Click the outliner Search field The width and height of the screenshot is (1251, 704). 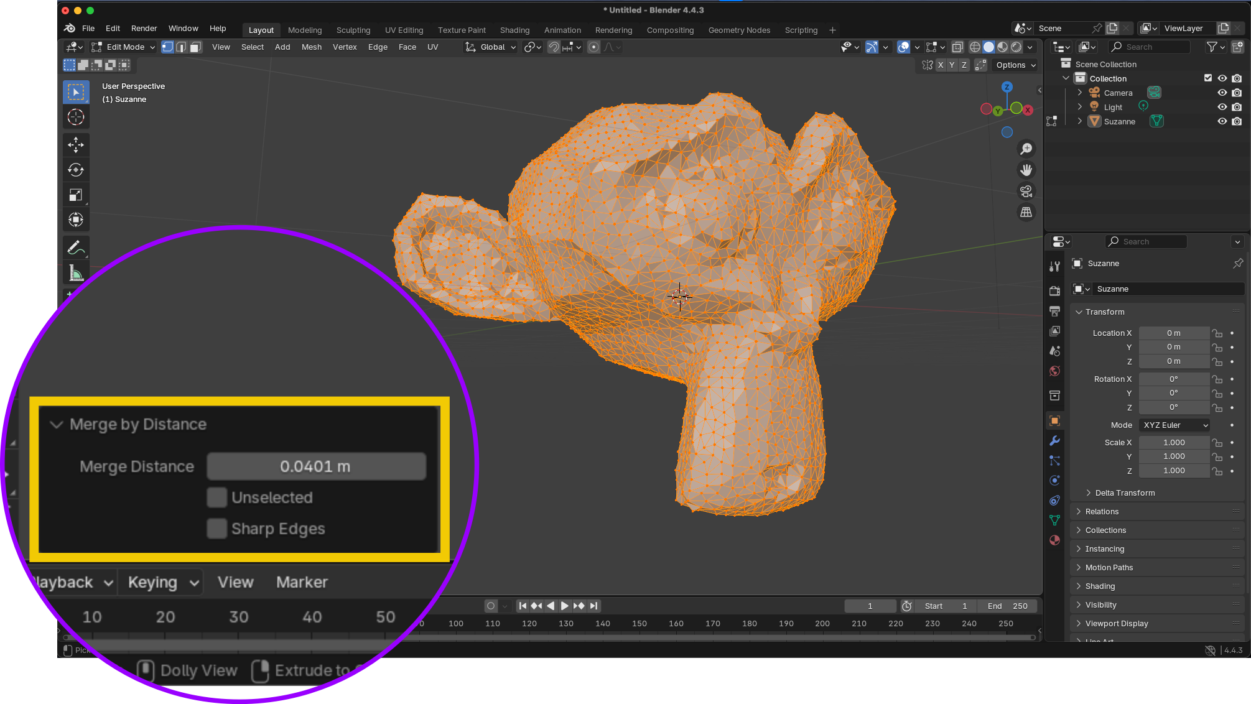coord(1150,47)
